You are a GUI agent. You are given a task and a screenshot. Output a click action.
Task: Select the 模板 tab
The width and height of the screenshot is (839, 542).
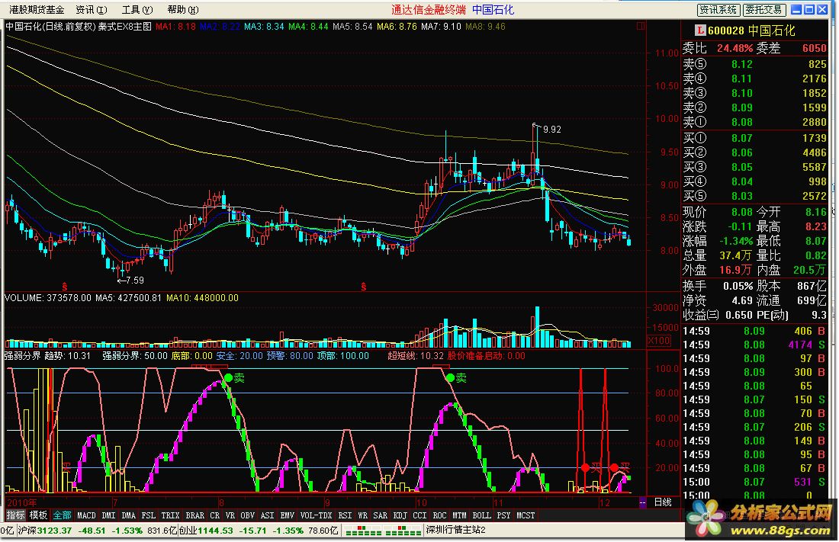point(39,515)
